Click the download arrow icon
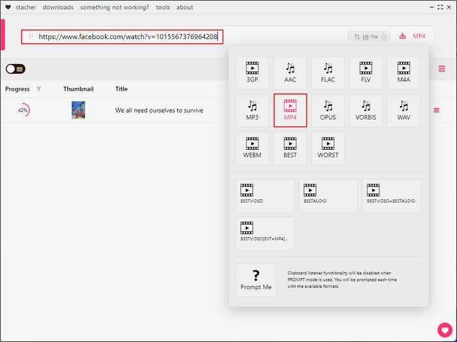This screenshot has width=457, height=342. click(402, 36)
